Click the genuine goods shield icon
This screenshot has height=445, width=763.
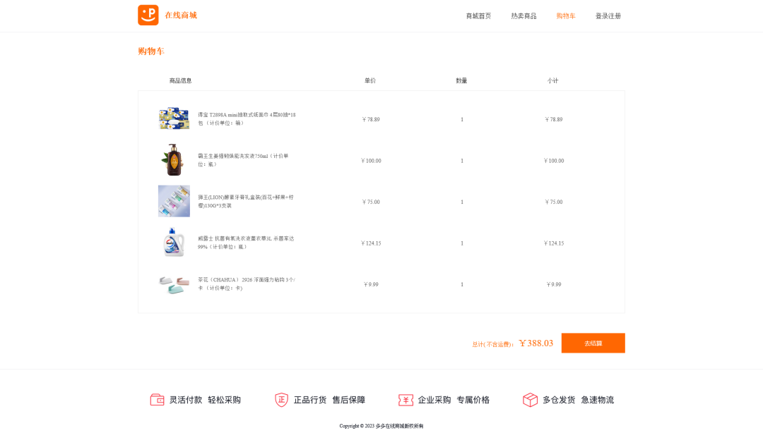pyautogui.click(x=281, y=400)
